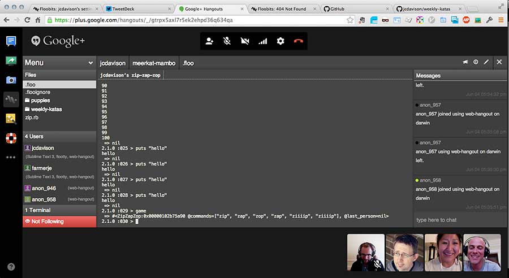Open the capture camera app icon
Screen dimensions: 509x278
[x=11, y=80]
